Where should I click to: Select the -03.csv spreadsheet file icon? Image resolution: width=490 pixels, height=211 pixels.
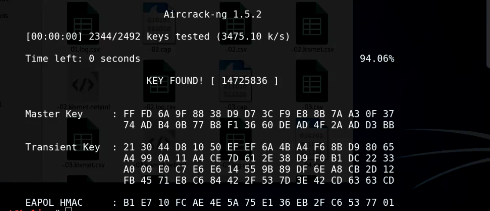pyautogui.click(x=312, y=81)
